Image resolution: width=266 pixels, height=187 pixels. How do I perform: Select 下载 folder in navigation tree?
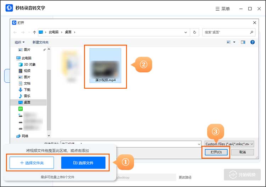[x=27, y=90]
